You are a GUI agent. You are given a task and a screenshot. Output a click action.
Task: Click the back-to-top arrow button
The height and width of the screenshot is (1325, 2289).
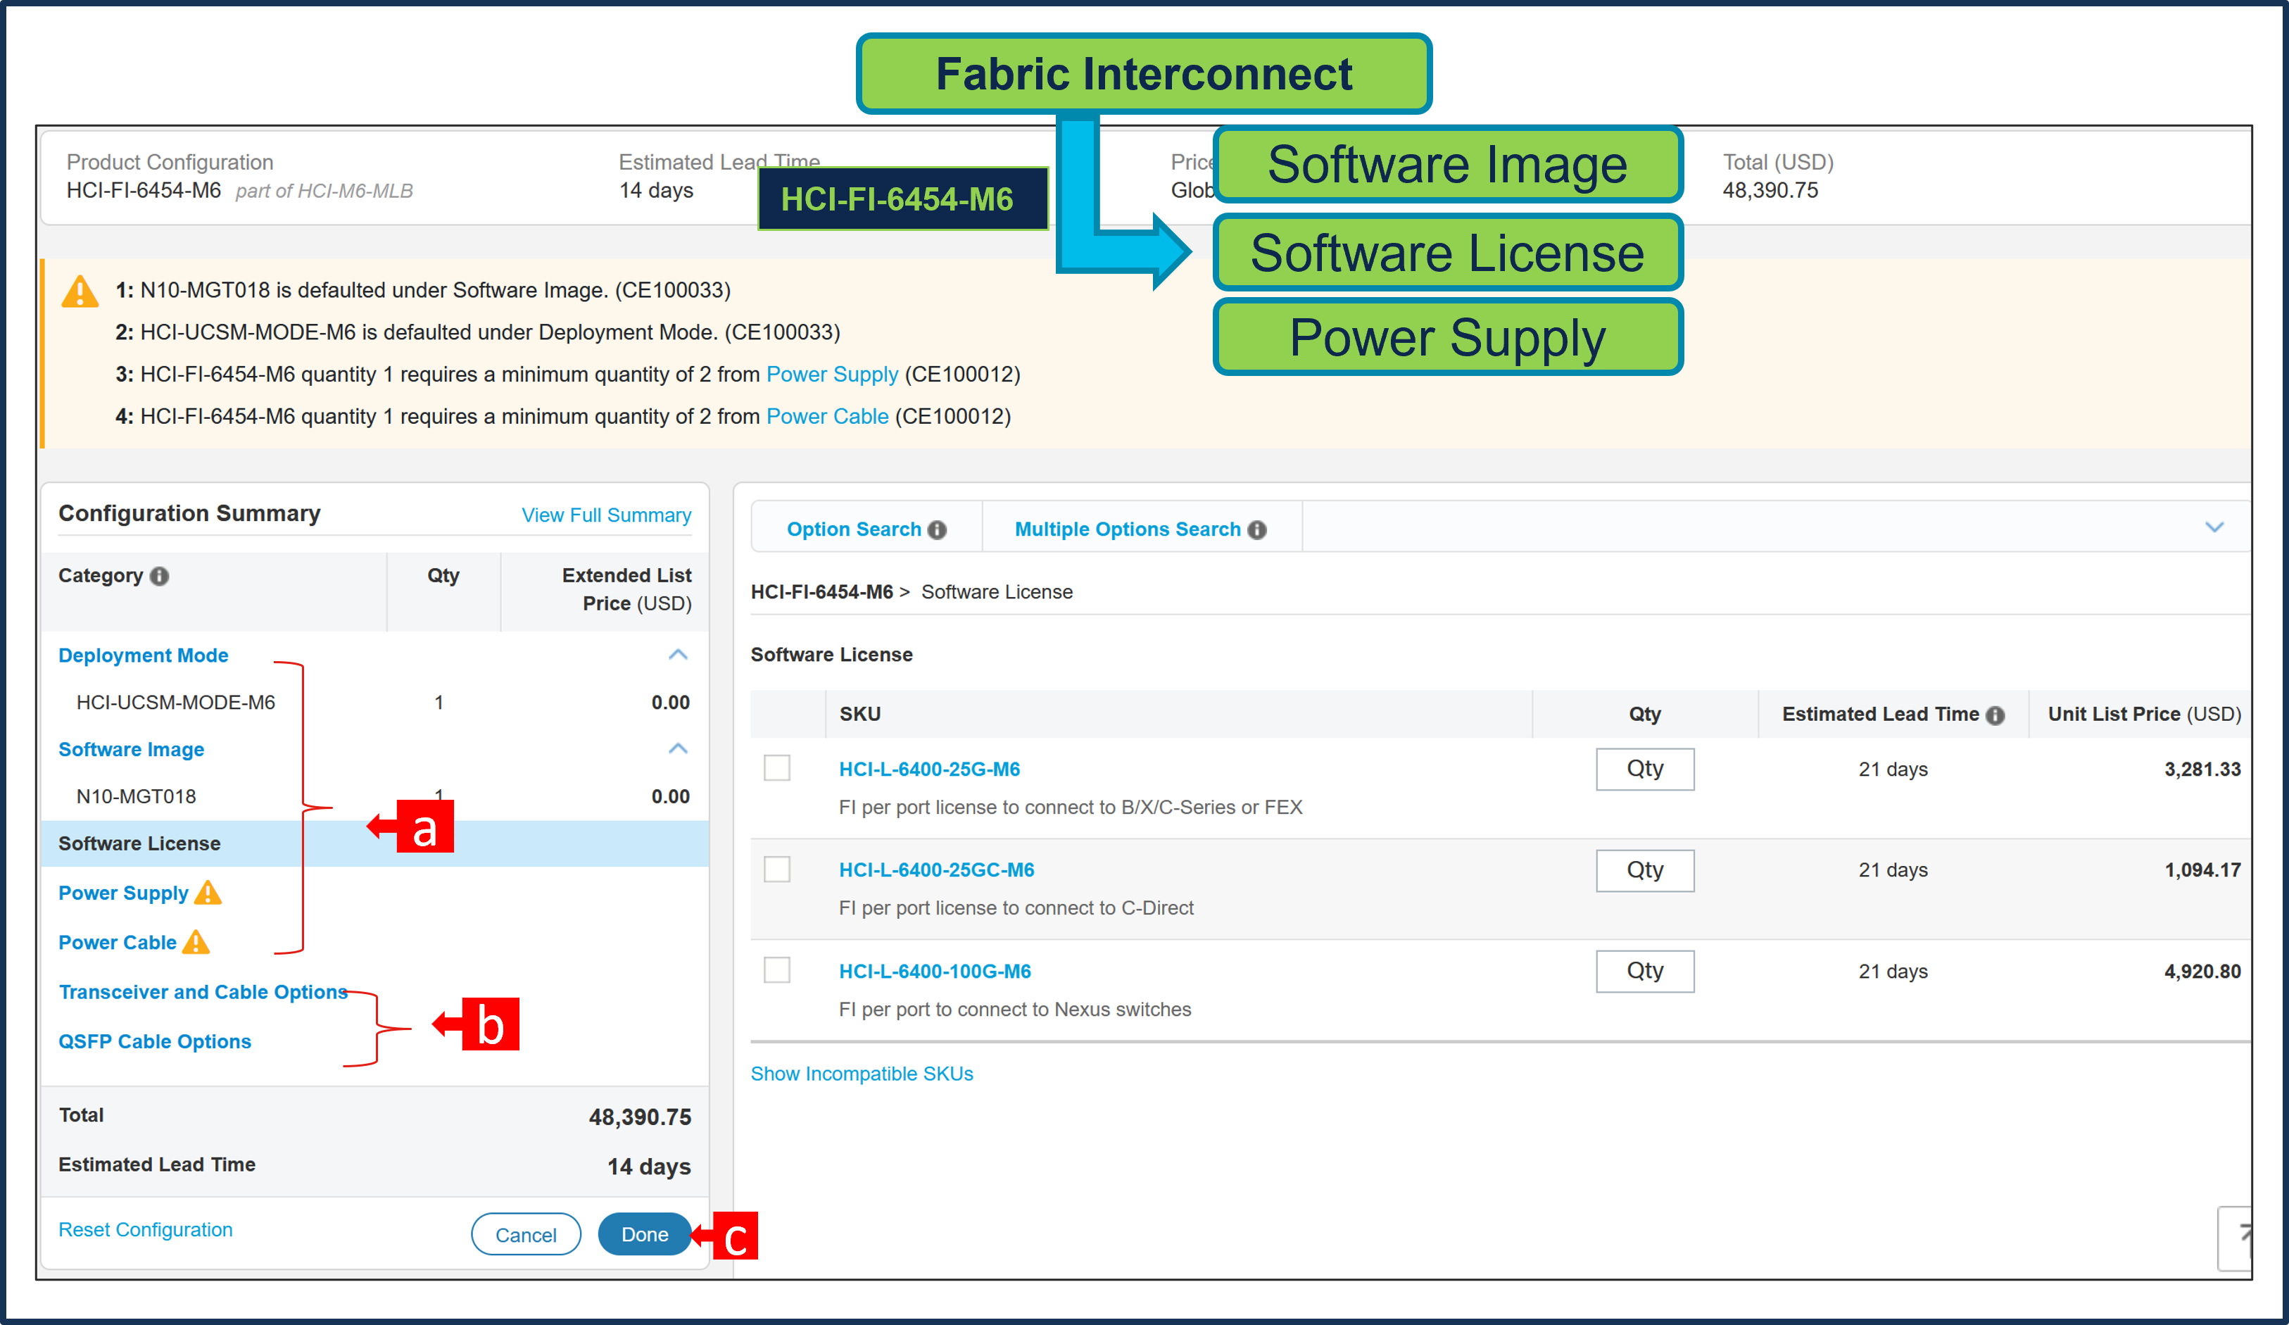(x=2236, y=1238)
